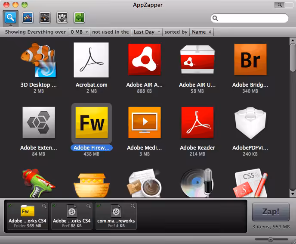
Task: Select the Adobe Bridge app icon
Action: pyautogui.click(x=251, y=61)
